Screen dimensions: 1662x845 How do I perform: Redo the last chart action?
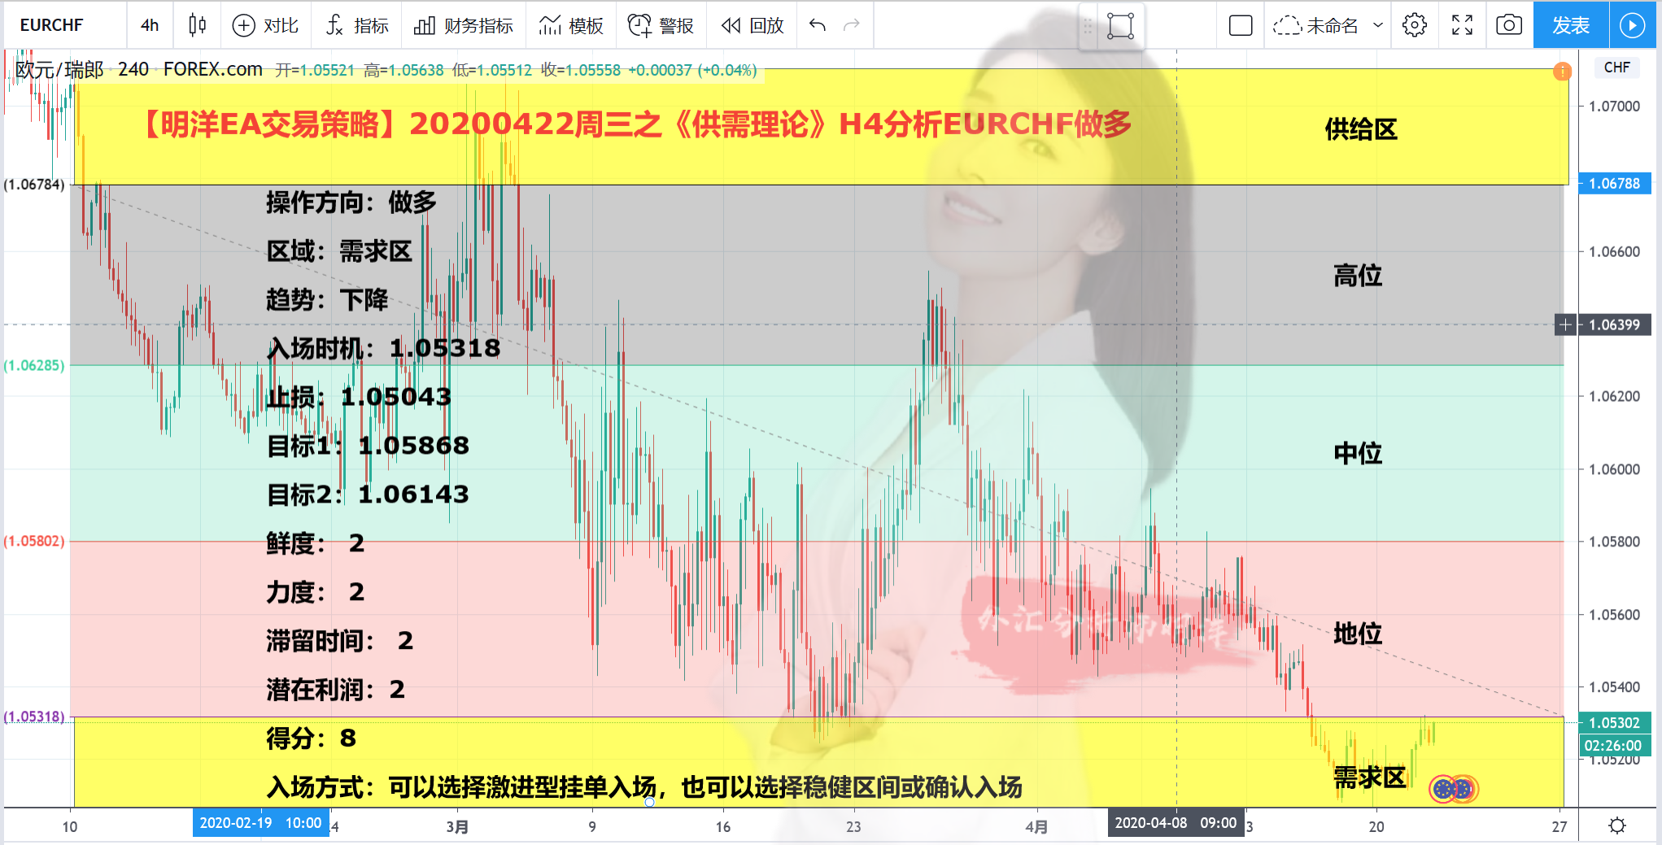tap(852, 25)
